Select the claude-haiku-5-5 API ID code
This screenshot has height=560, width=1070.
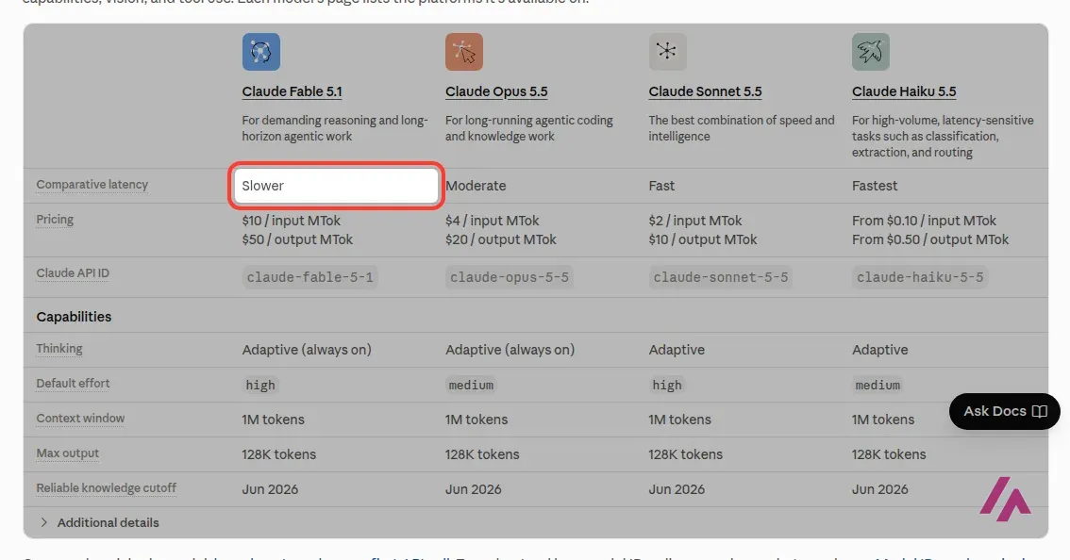[920, 277]
